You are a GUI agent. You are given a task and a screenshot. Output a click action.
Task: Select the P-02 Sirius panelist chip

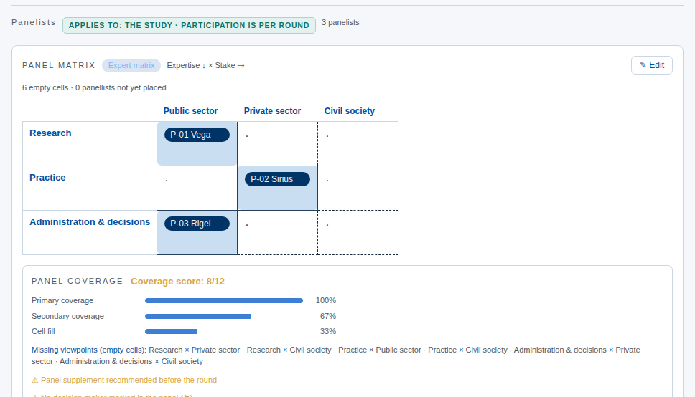[x=277, y=179]
